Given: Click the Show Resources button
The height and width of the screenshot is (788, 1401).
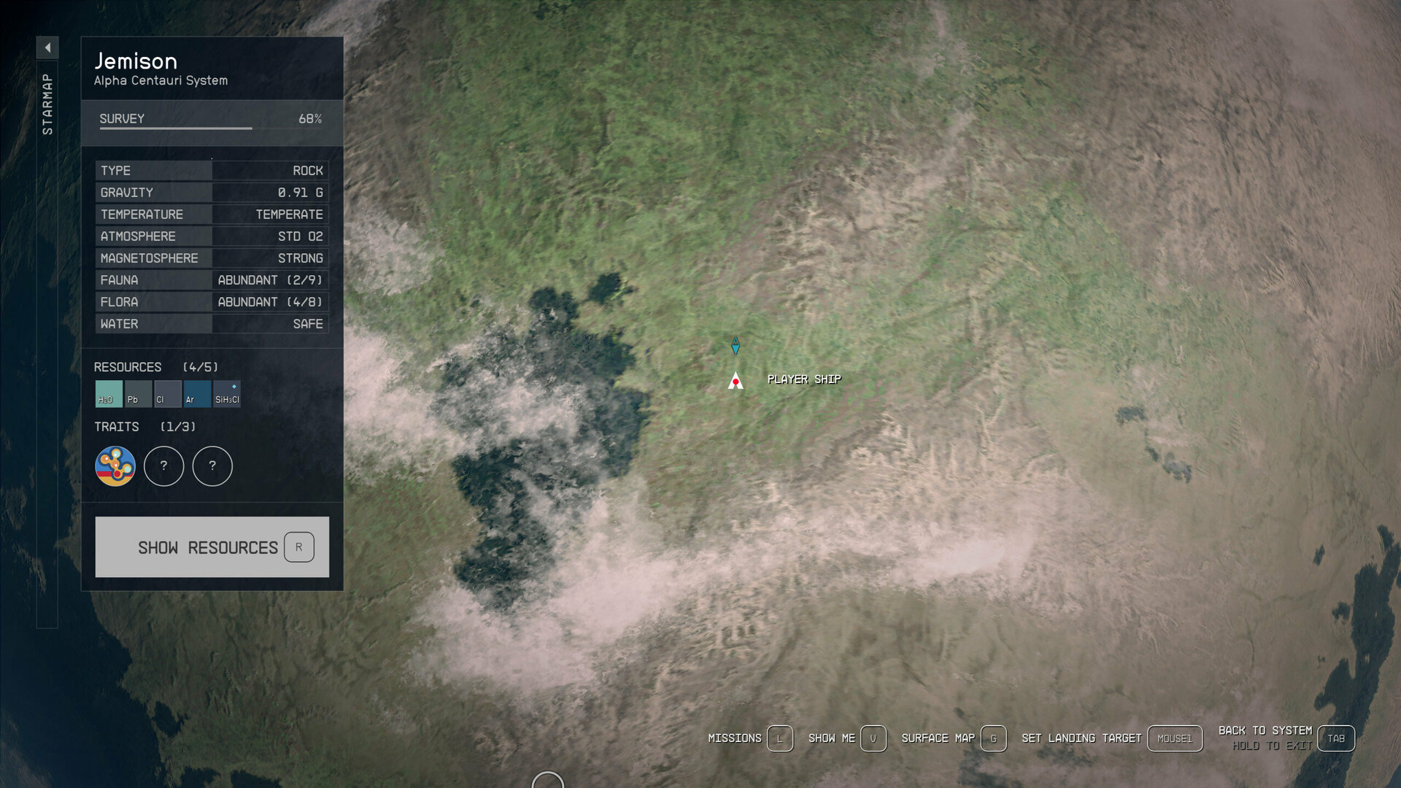Looking at the screenshot, I should pos(212,547).
